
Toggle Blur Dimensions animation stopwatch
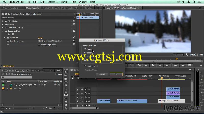pos(8,41)
